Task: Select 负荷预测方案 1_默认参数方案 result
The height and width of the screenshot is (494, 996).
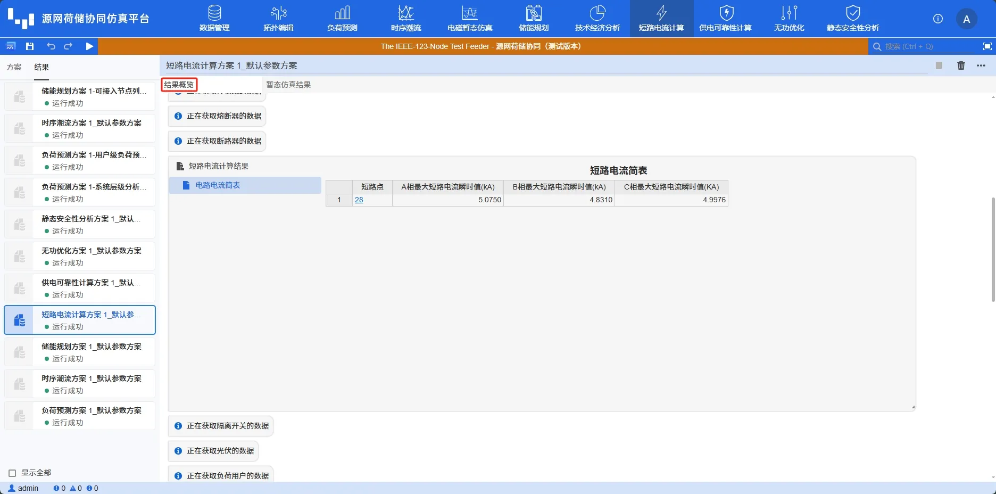Action: 80,416
